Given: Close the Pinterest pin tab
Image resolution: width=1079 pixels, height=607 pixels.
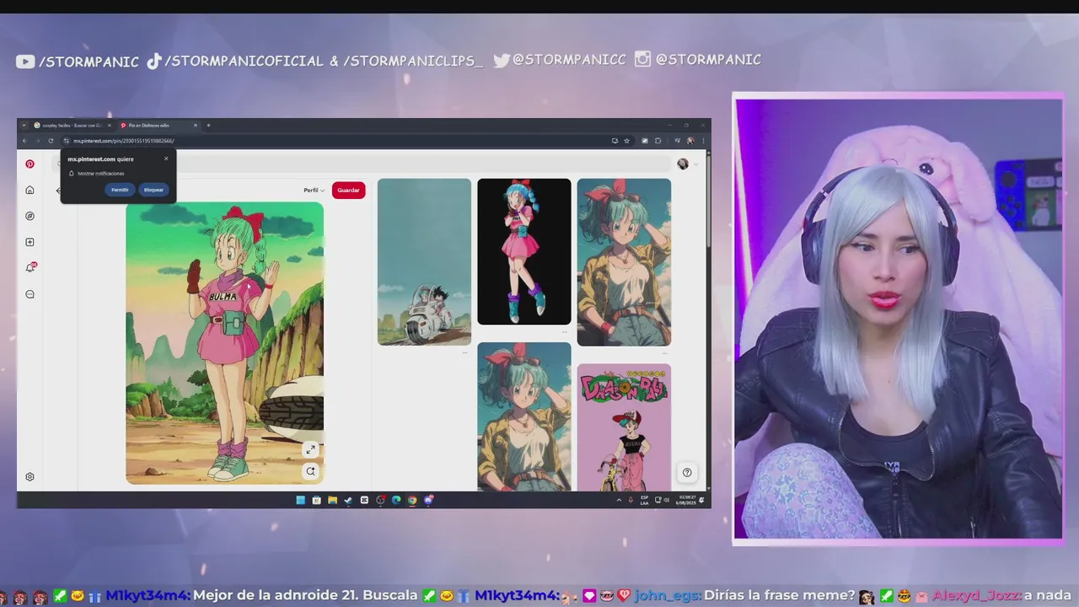Looking at the screenshot, I should tap(195, 126).
